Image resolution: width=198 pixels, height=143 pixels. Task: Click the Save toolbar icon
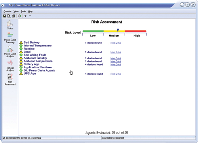5,16
